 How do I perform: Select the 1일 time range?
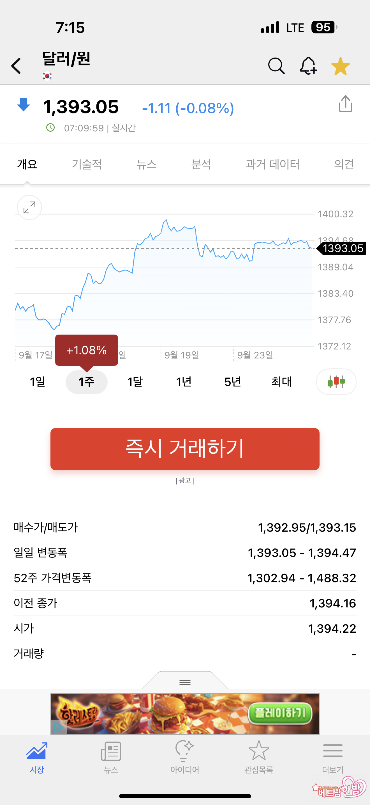38,381
